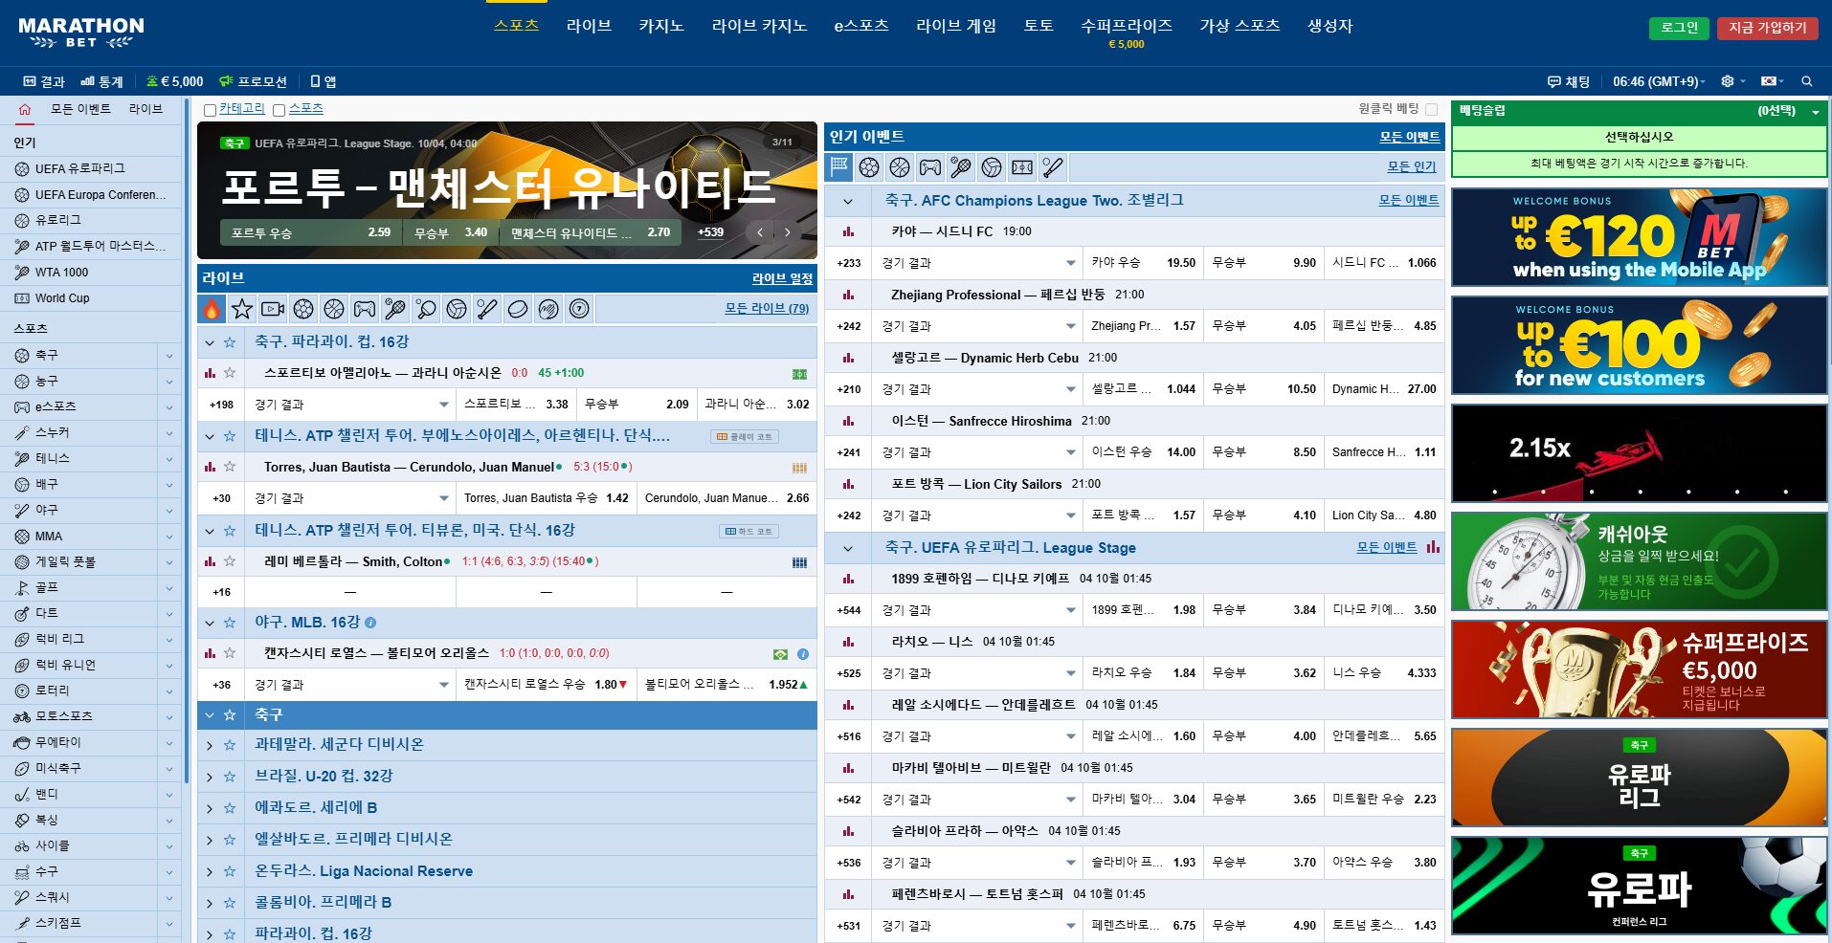Open the 캐쉬아웃 promo banner
The width and height of the screenshot is (1832, 943).
(x=1640, y=561)
